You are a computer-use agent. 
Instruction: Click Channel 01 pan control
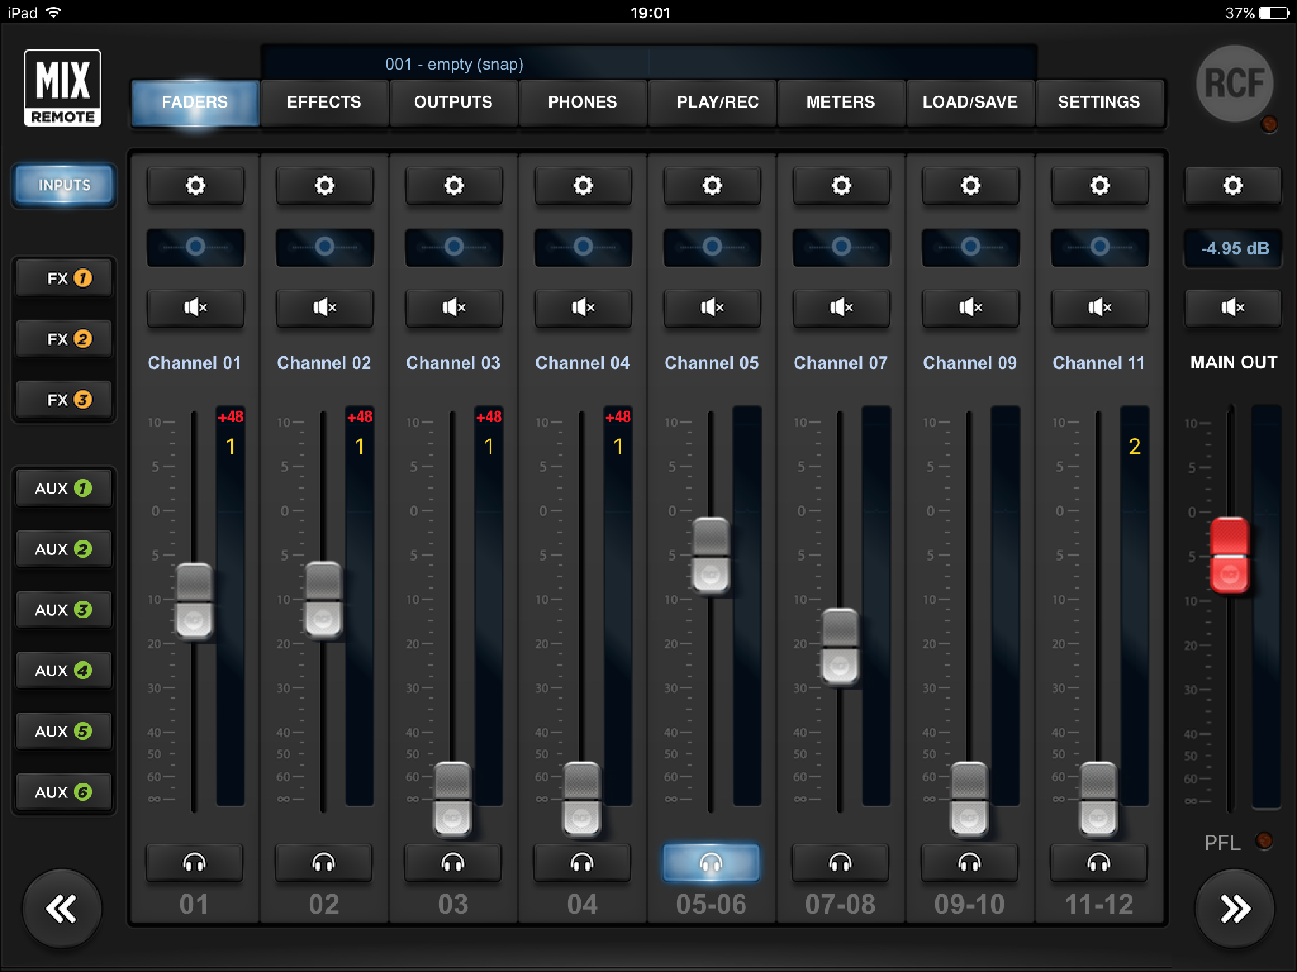(x=195, y=247)
